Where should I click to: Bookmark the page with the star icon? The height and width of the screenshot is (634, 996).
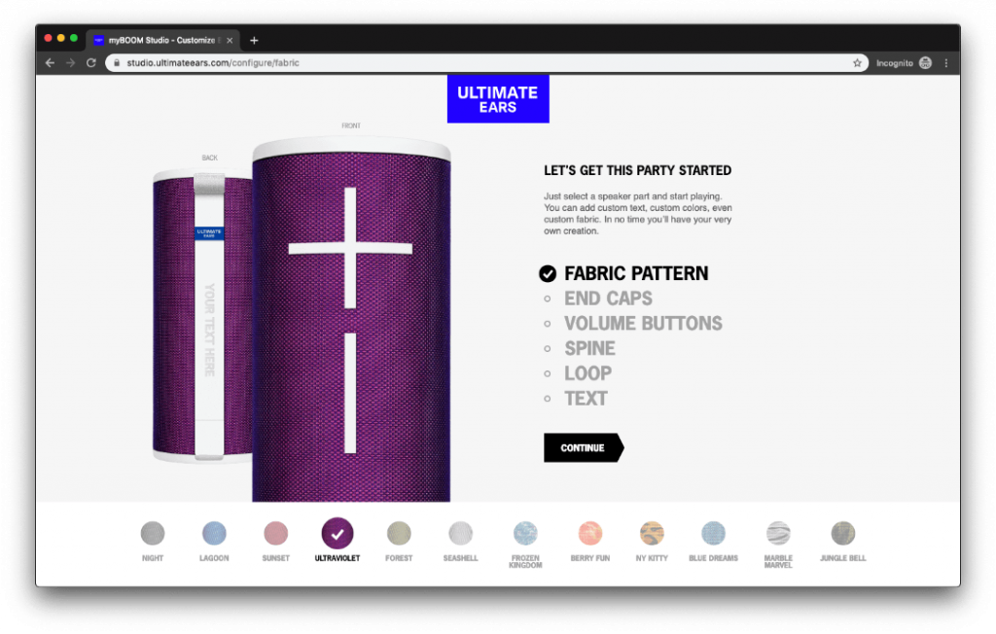[857, 63]
